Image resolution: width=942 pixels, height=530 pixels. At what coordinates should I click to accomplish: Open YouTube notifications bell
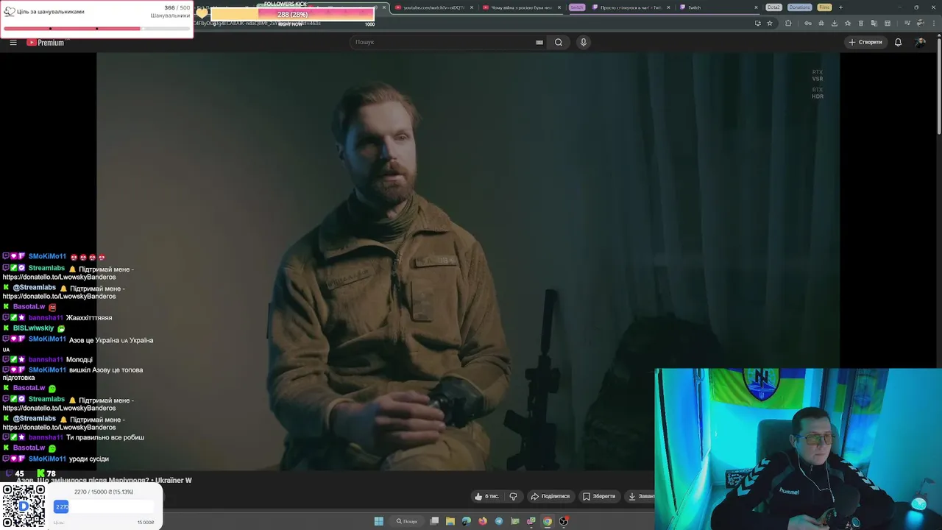pyautogui.click(x=898, y=42)
